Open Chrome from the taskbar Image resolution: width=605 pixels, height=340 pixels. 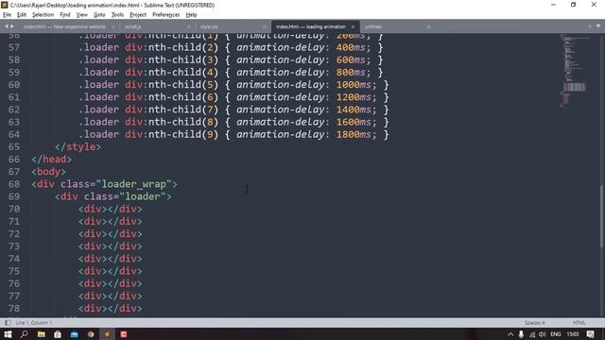point(91,334)
